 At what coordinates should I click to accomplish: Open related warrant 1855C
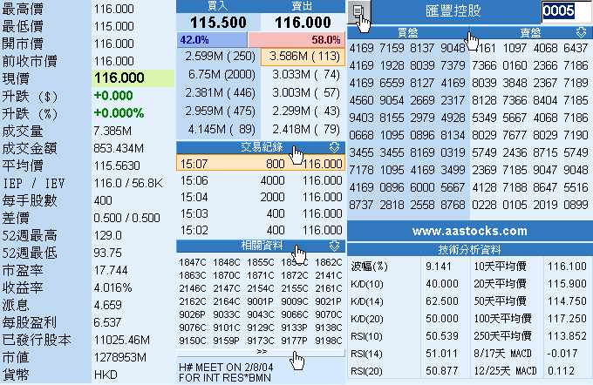click(x=261, y=262)
